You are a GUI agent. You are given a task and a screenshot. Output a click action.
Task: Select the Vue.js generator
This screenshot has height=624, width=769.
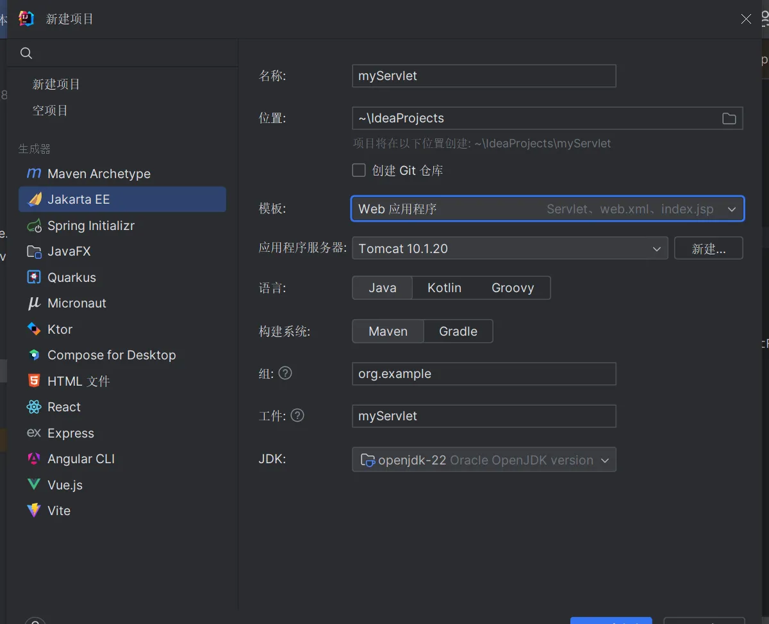pyautogui.click(x=122, y=485)
